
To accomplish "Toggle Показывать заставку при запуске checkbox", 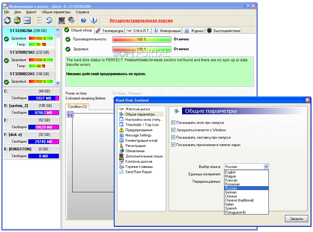I will tap(173, 137).
